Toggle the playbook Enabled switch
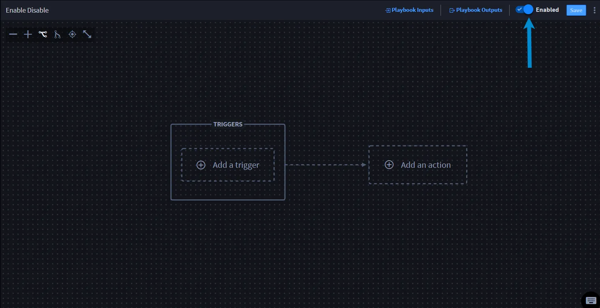600x308 pixels. click(x=524, y=10)
